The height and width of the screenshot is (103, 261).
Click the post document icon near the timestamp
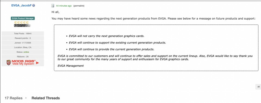[53, 6]
